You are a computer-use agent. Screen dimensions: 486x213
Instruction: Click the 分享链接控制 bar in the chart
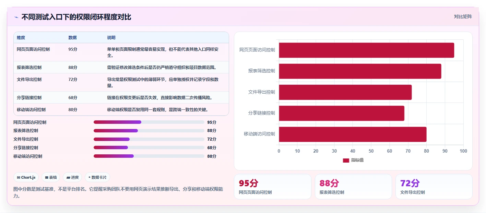[342, 113]
